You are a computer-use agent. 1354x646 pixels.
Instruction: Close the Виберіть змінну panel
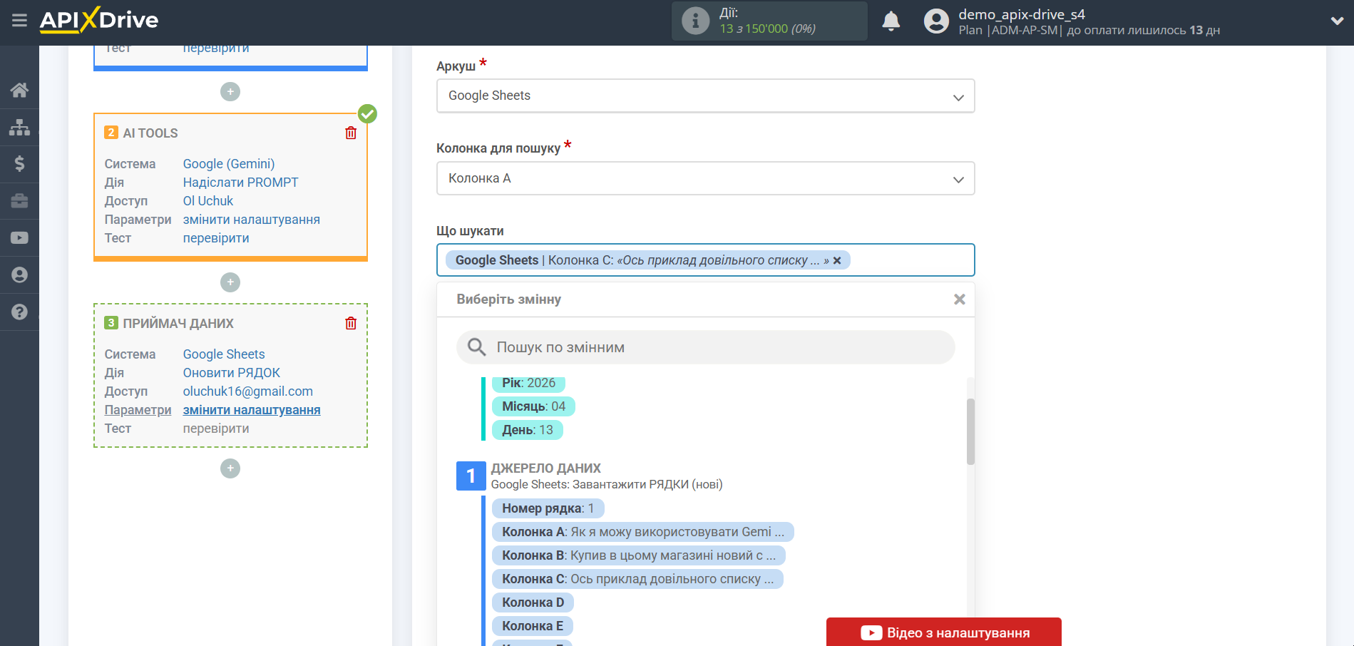pyautogui.click(x=959, y=299)
